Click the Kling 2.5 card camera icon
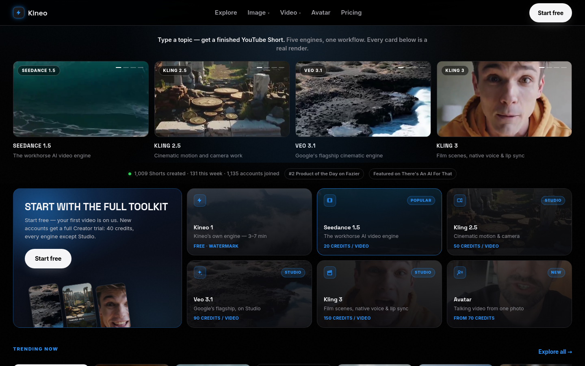Viewport: 585px width, 366px height. click(459, 200)
